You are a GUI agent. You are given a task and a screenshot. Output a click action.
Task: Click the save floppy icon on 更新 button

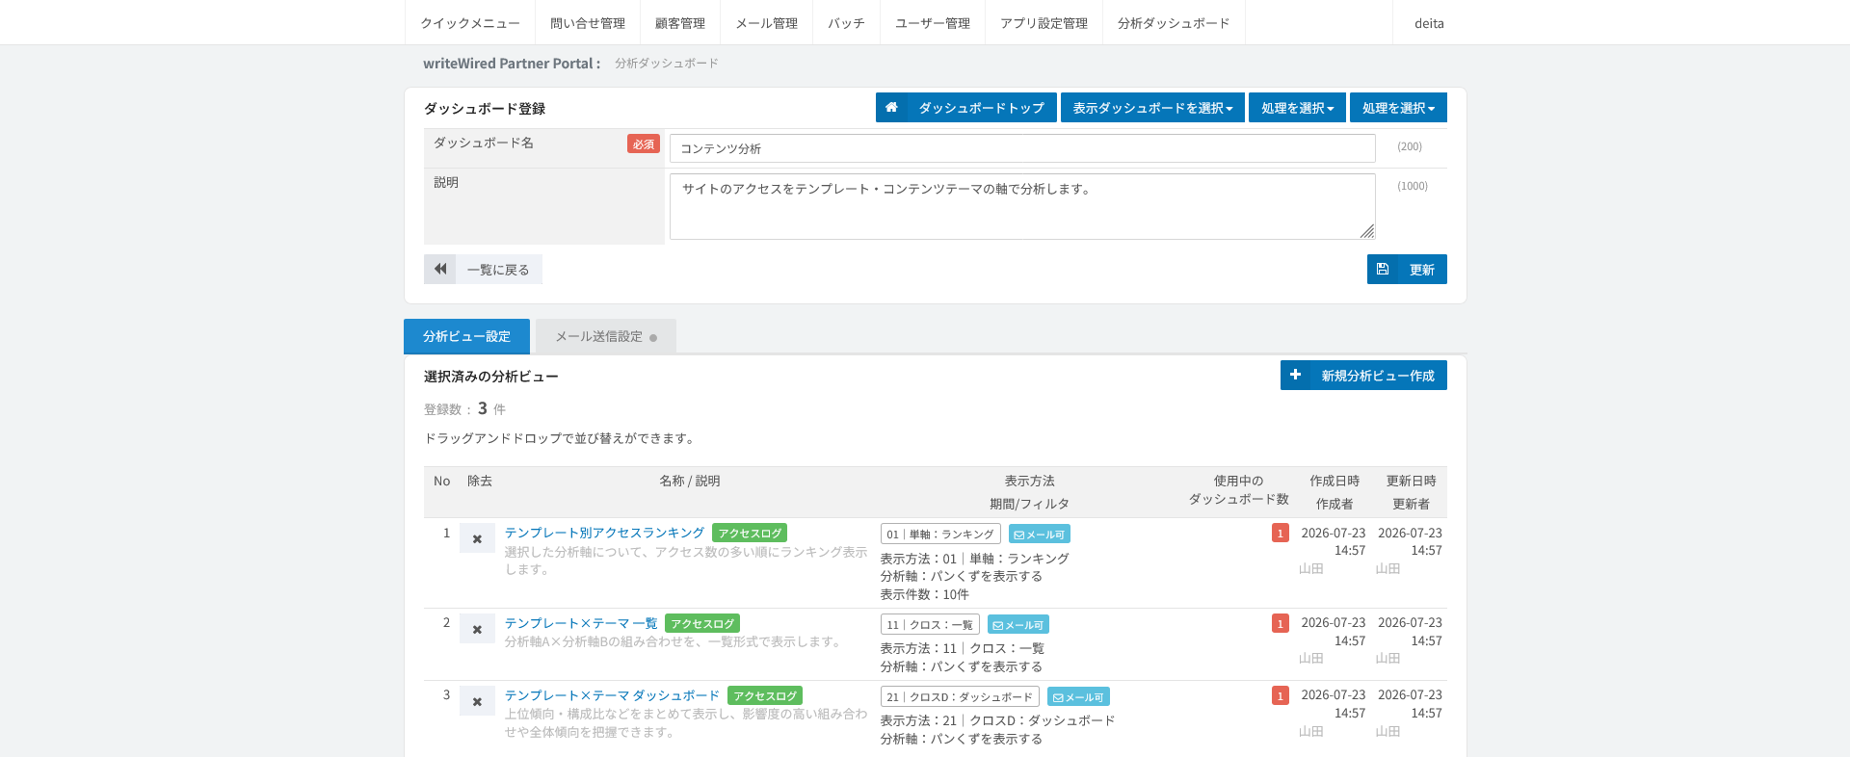click(x=1383, y=269)
